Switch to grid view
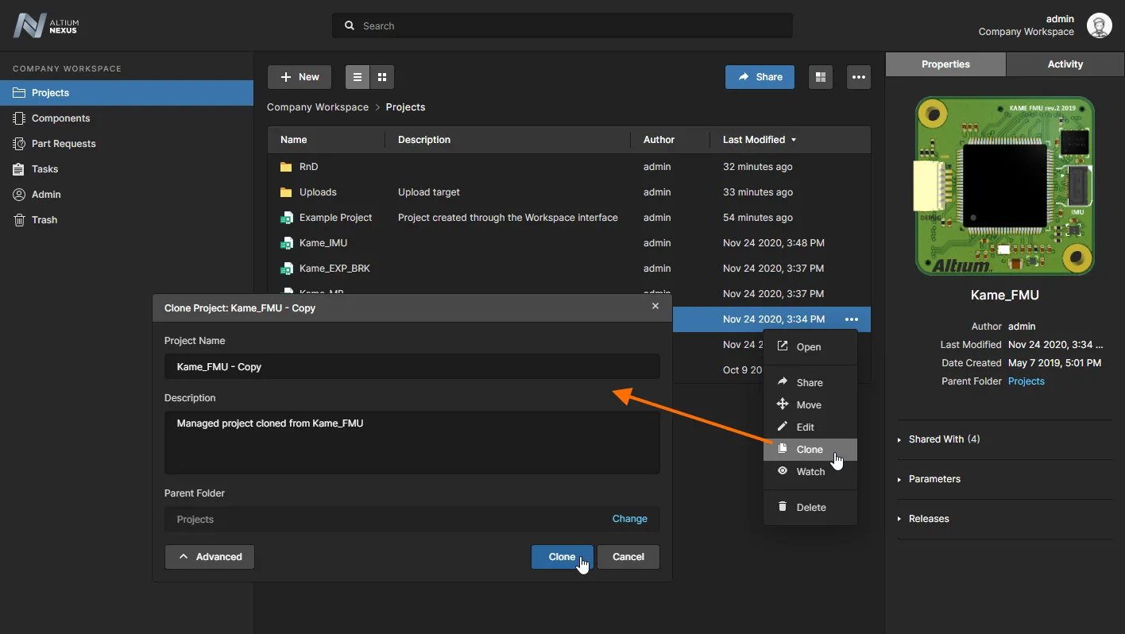 [x=382, y=77]
